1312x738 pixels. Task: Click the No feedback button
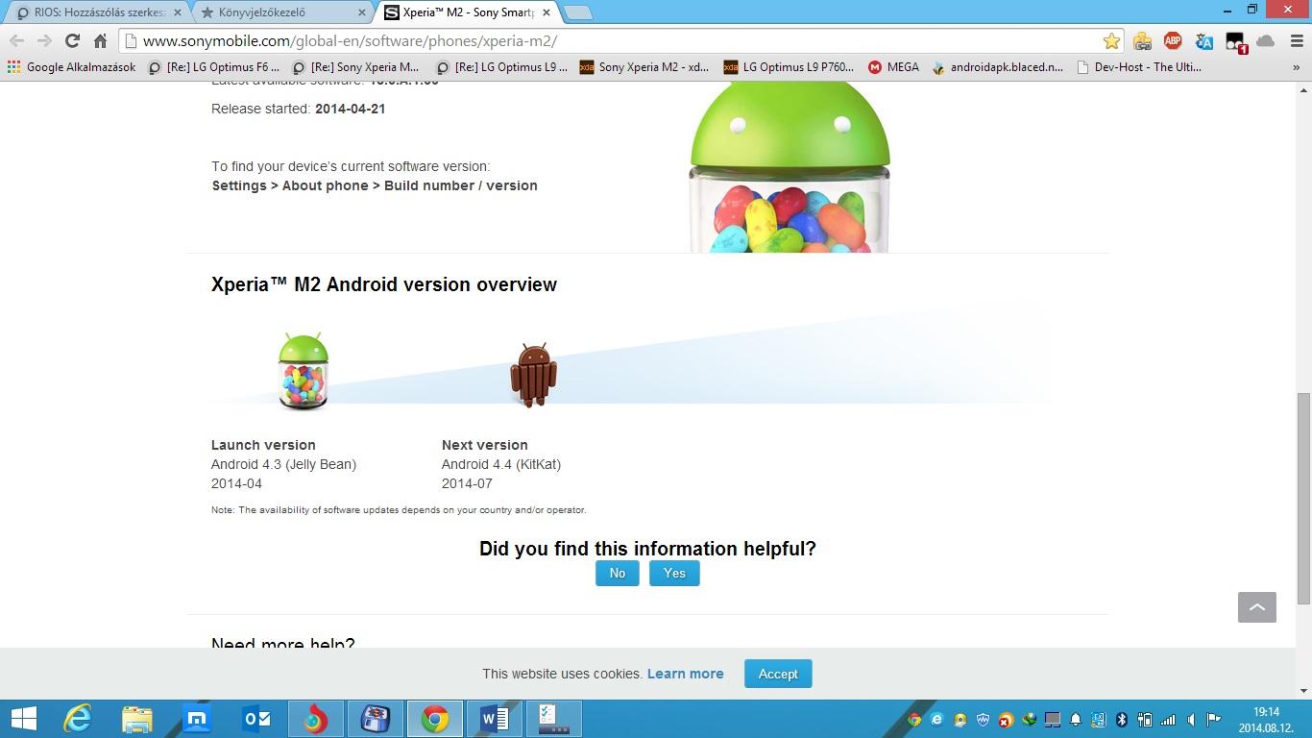pos(617,573)
